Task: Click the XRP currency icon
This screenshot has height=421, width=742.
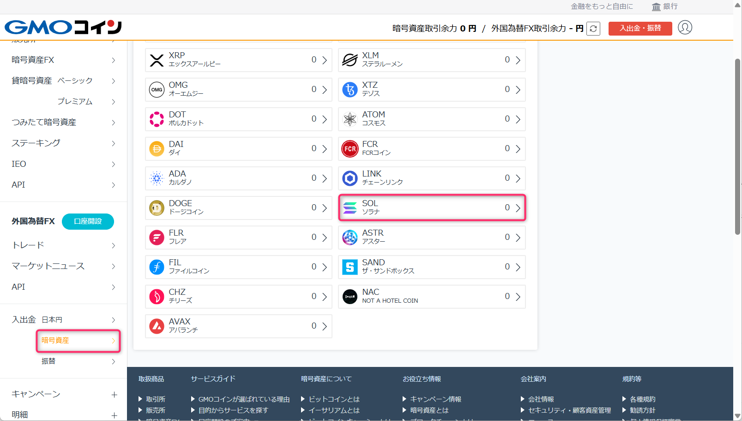Action: coord(157,60)
